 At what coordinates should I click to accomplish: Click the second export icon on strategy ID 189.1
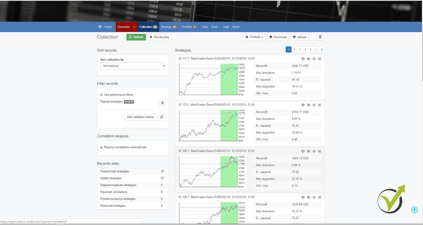(308, 197)
